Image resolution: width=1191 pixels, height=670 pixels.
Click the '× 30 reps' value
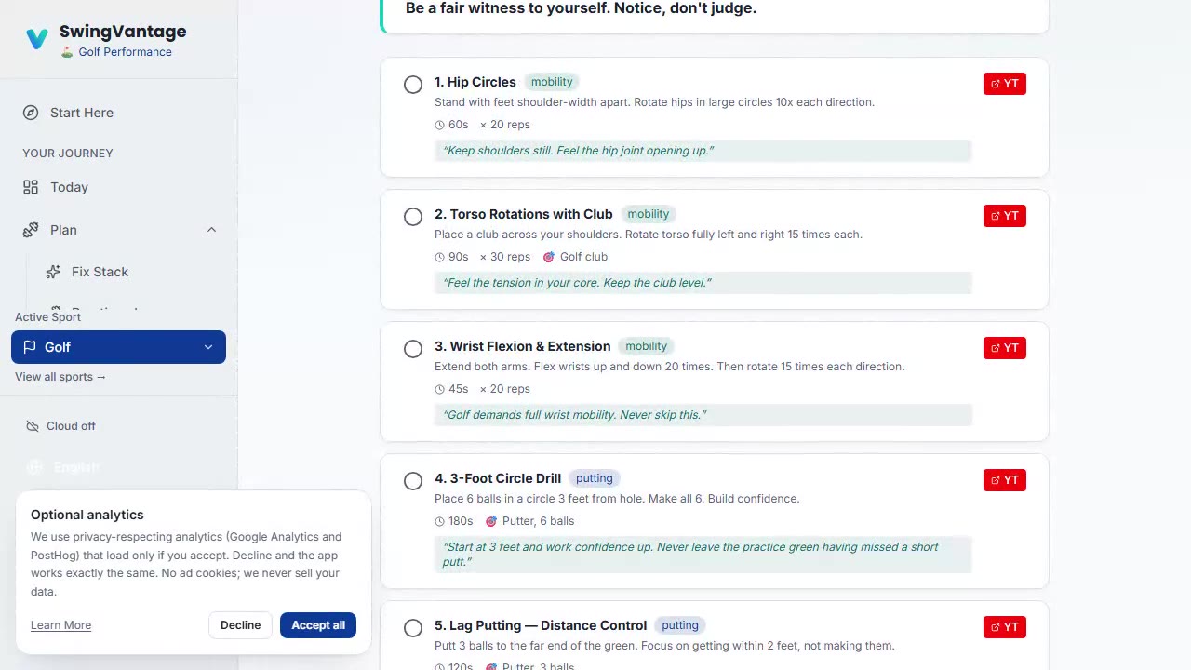coord(505,257)
